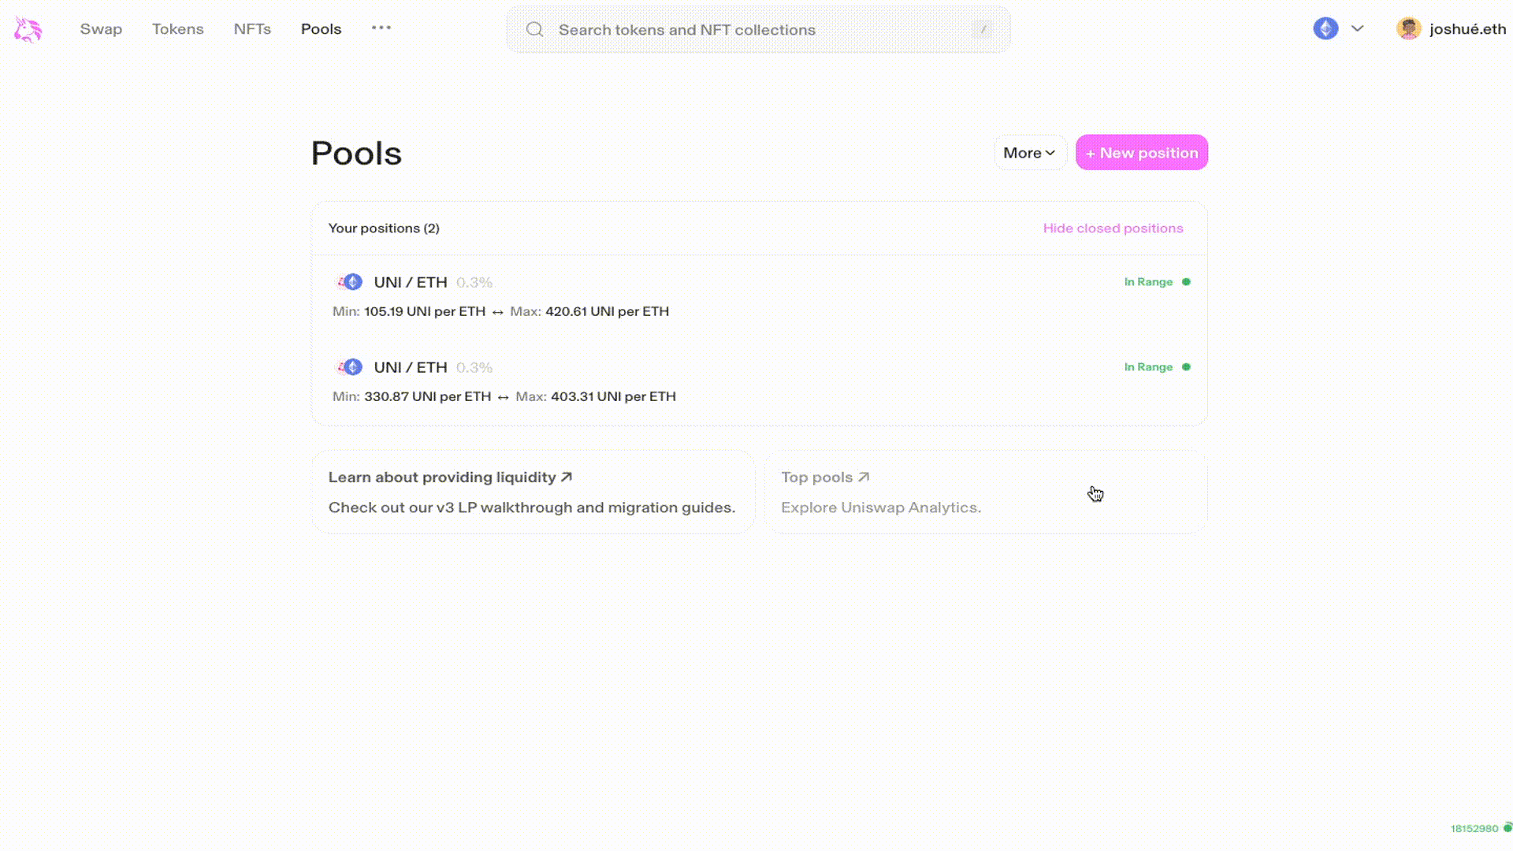Click Explore Uniswap Analytics text
This screenshot has height=851, width=1513.
(x=881, y=507)
